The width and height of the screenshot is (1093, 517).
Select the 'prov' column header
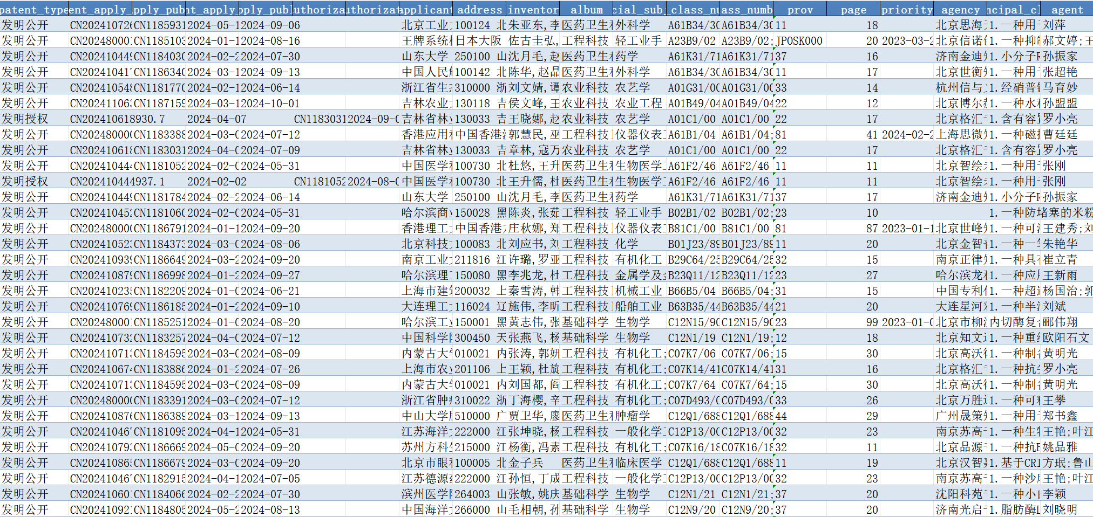pos(800,10)
